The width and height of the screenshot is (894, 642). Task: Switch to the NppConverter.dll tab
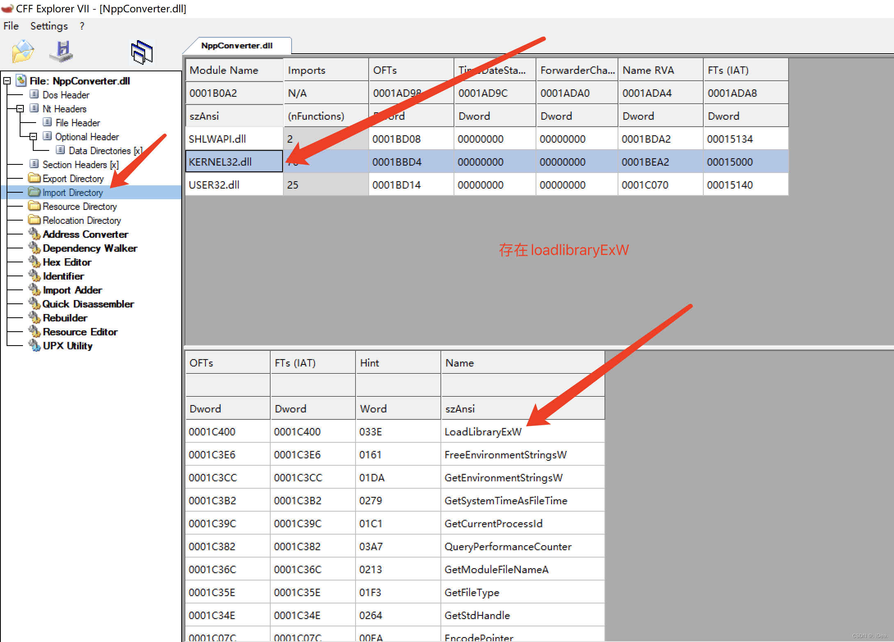[237, 46]
